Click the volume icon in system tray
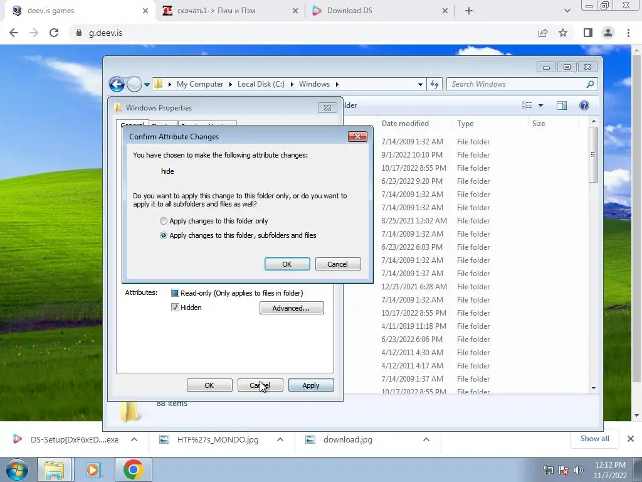The height and width of the screenshot is (482, 642). pyautogui.click(x=578, y=470)
